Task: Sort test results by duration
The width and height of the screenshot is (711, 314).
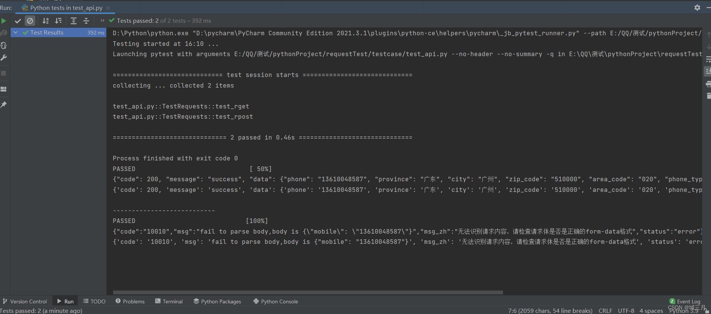Action: click(58, 21)
